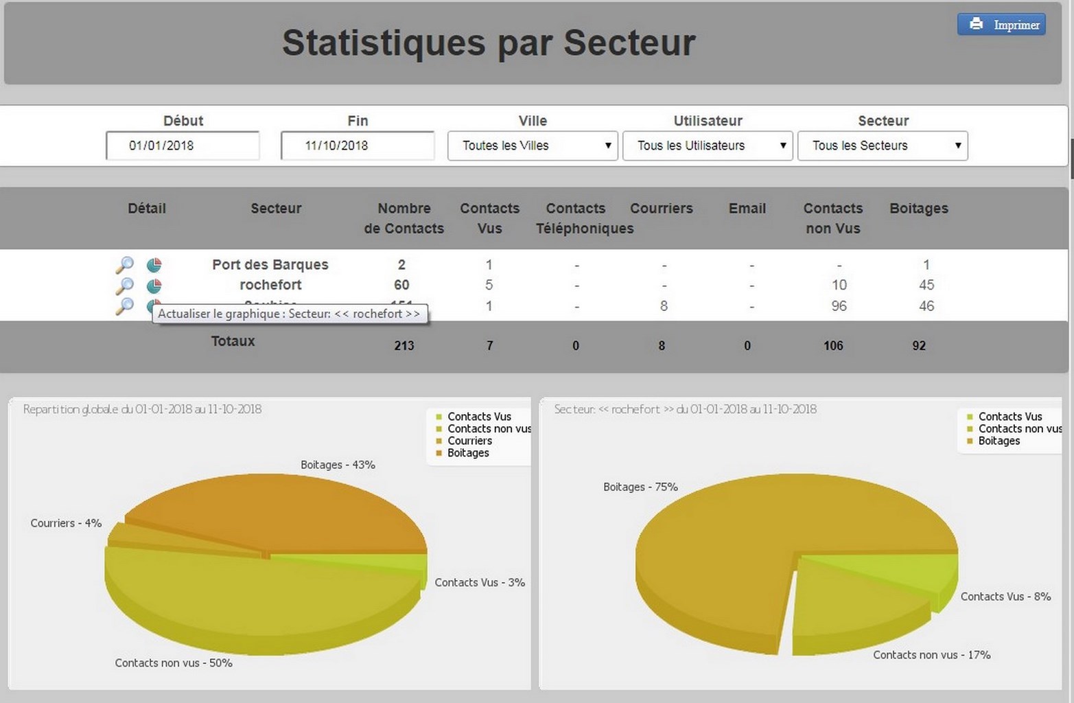Select the rochefort sector name

tap(270, 285)
